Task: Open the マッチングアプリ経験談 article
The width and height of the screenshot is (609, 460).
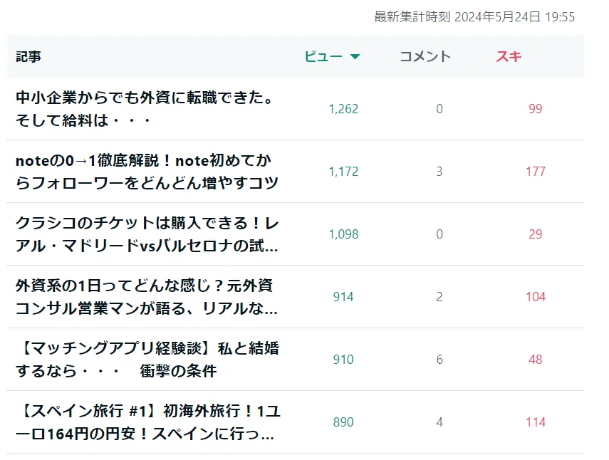Action: click(x=147, y=360)
